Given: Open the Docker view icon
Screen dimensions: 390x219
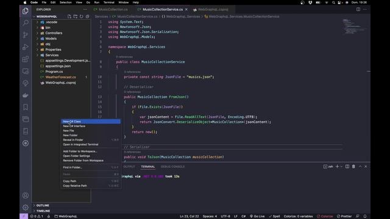Looking at the screenshot, I should (x=26, y=95).
